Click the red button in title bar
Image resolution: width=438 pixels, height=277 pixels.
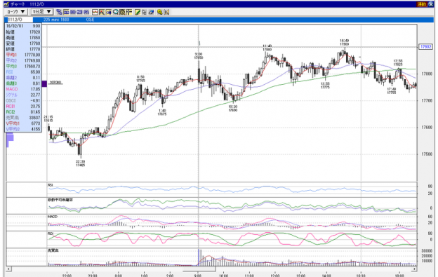coord(421,4)
